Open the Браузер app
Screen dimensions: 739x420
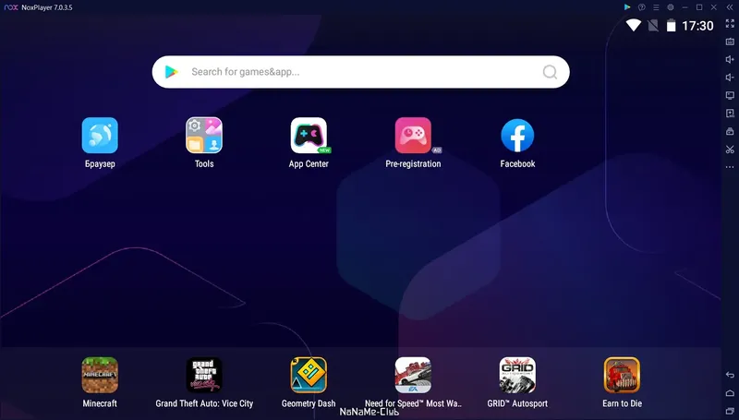pyautogui.click(x=100, y=136)
